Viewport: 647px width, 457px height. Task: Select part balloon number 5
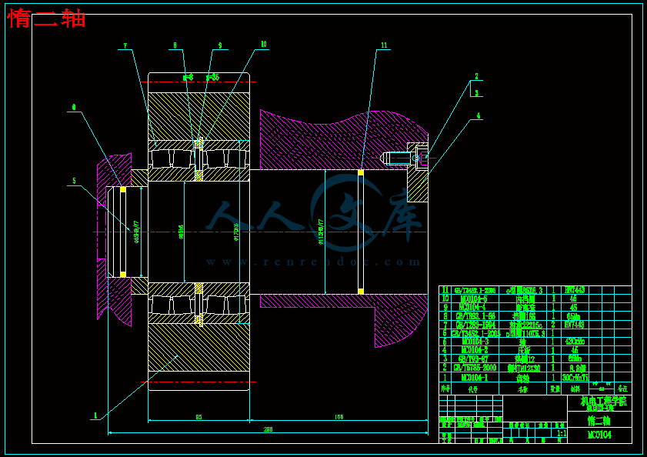(75, 181)
